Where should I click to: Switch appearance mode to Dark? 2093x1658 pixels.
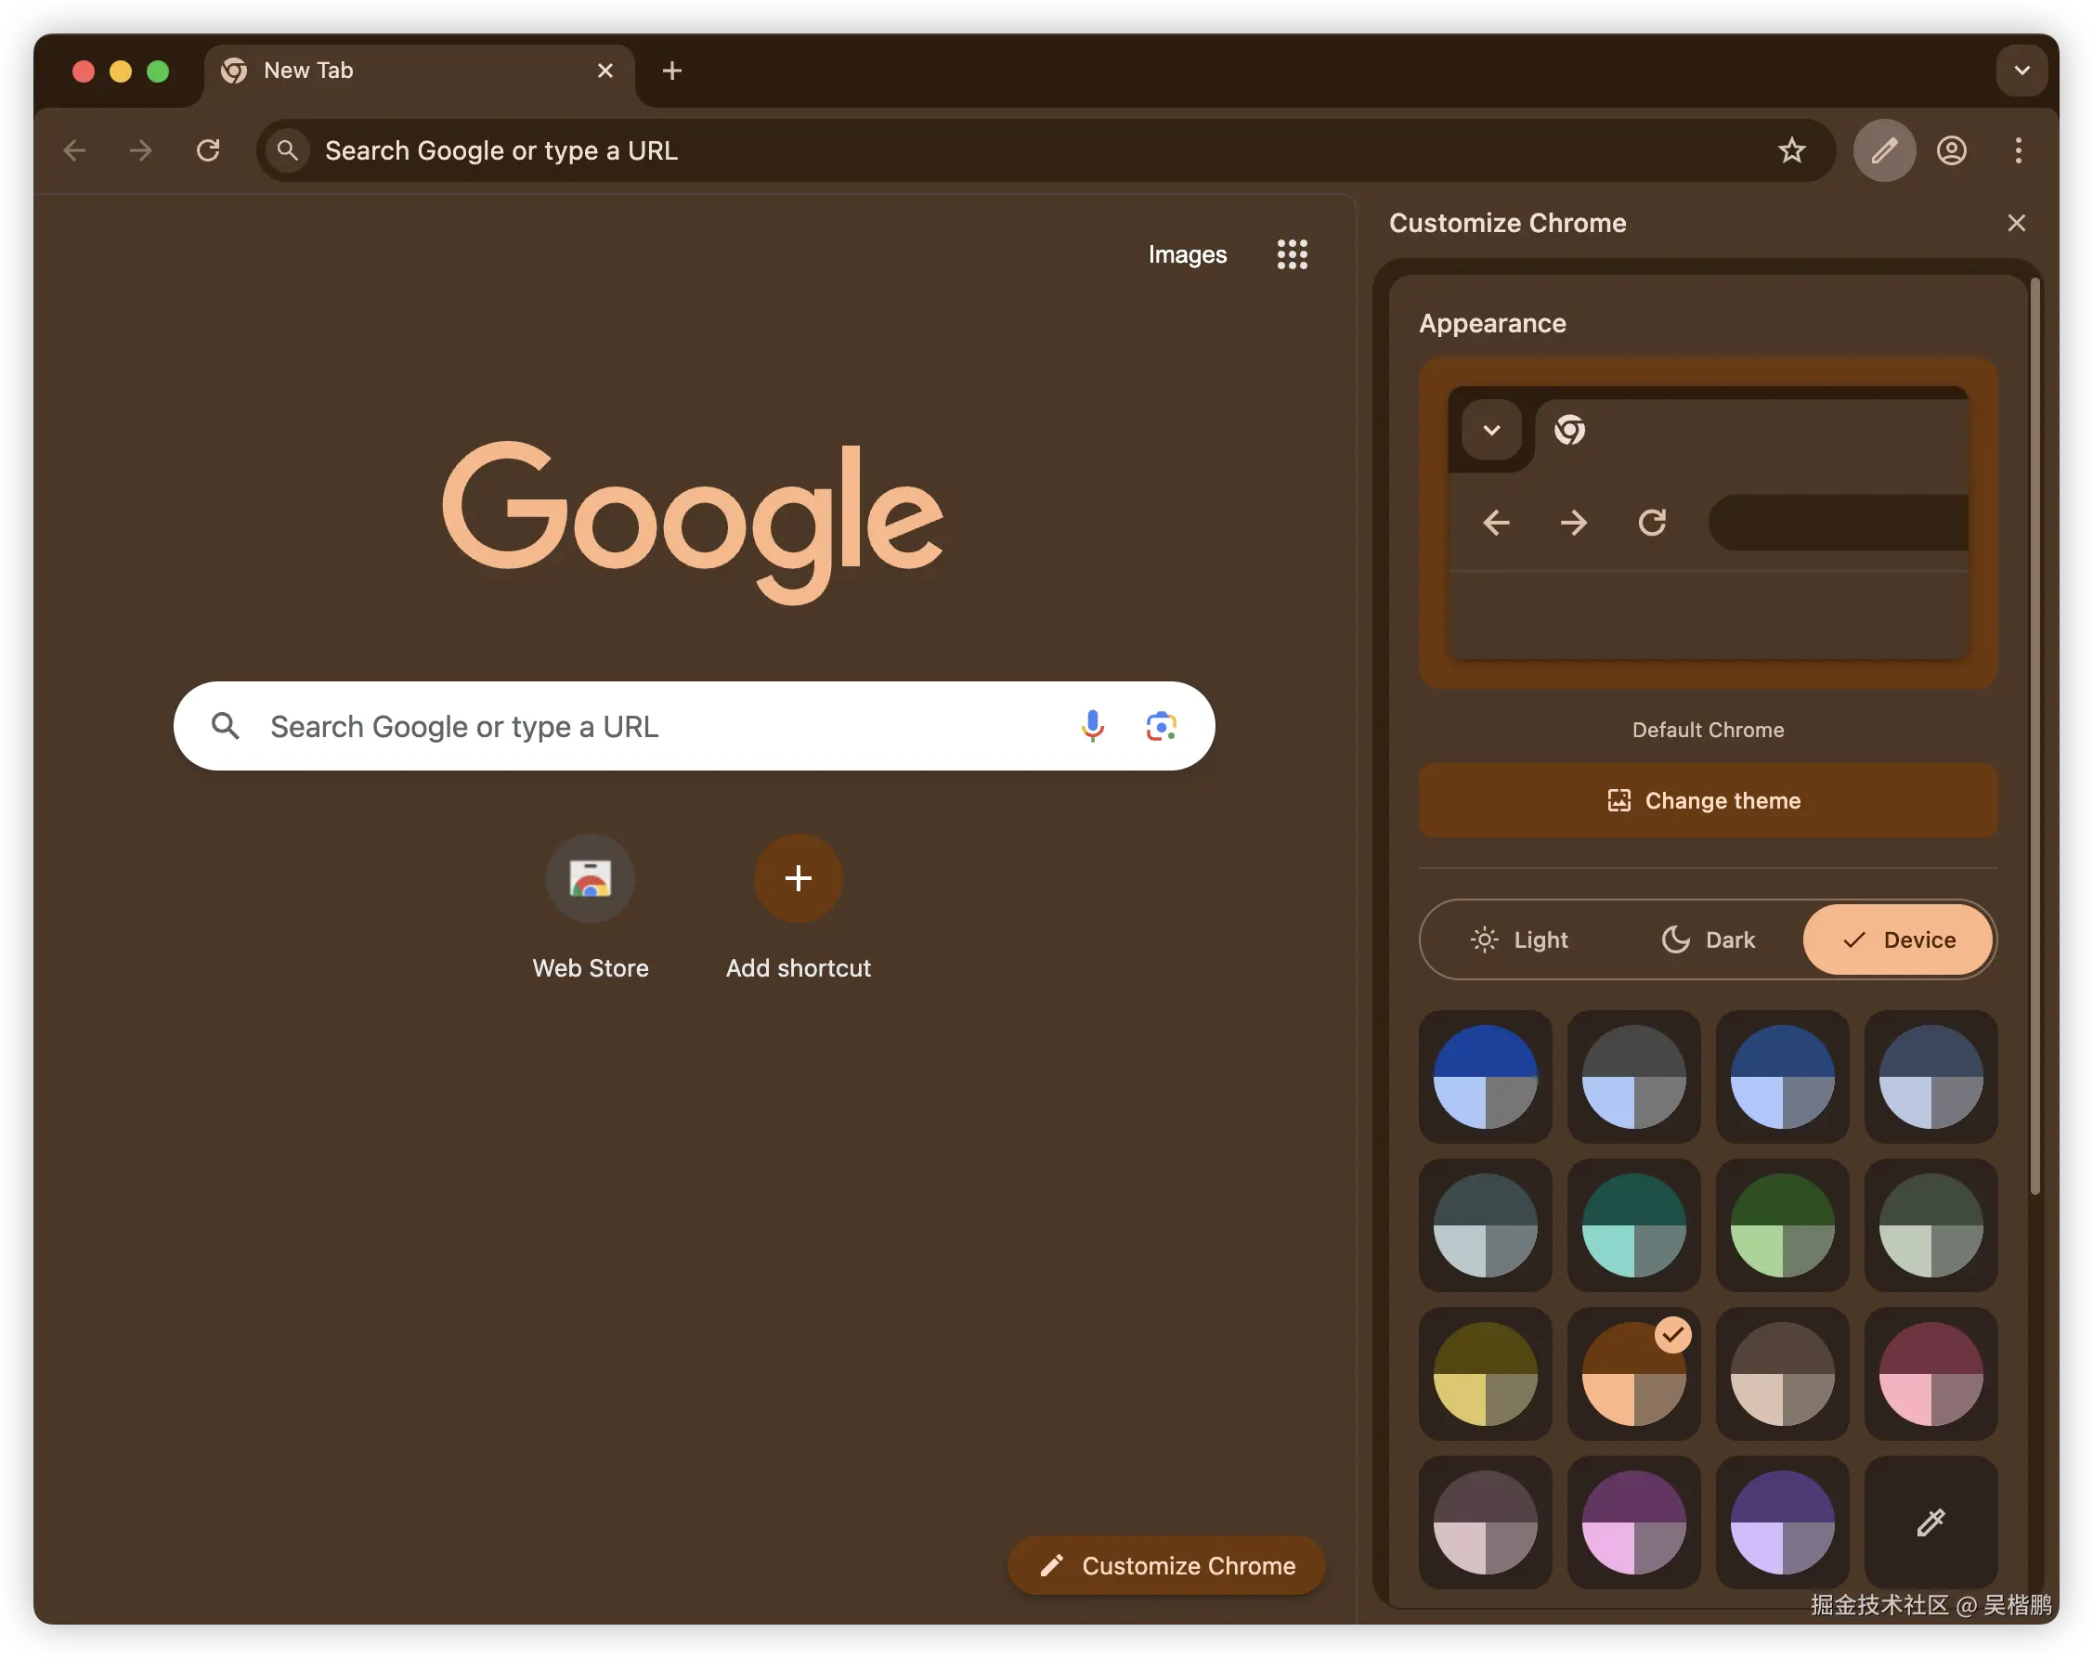tap(1709, 939)
